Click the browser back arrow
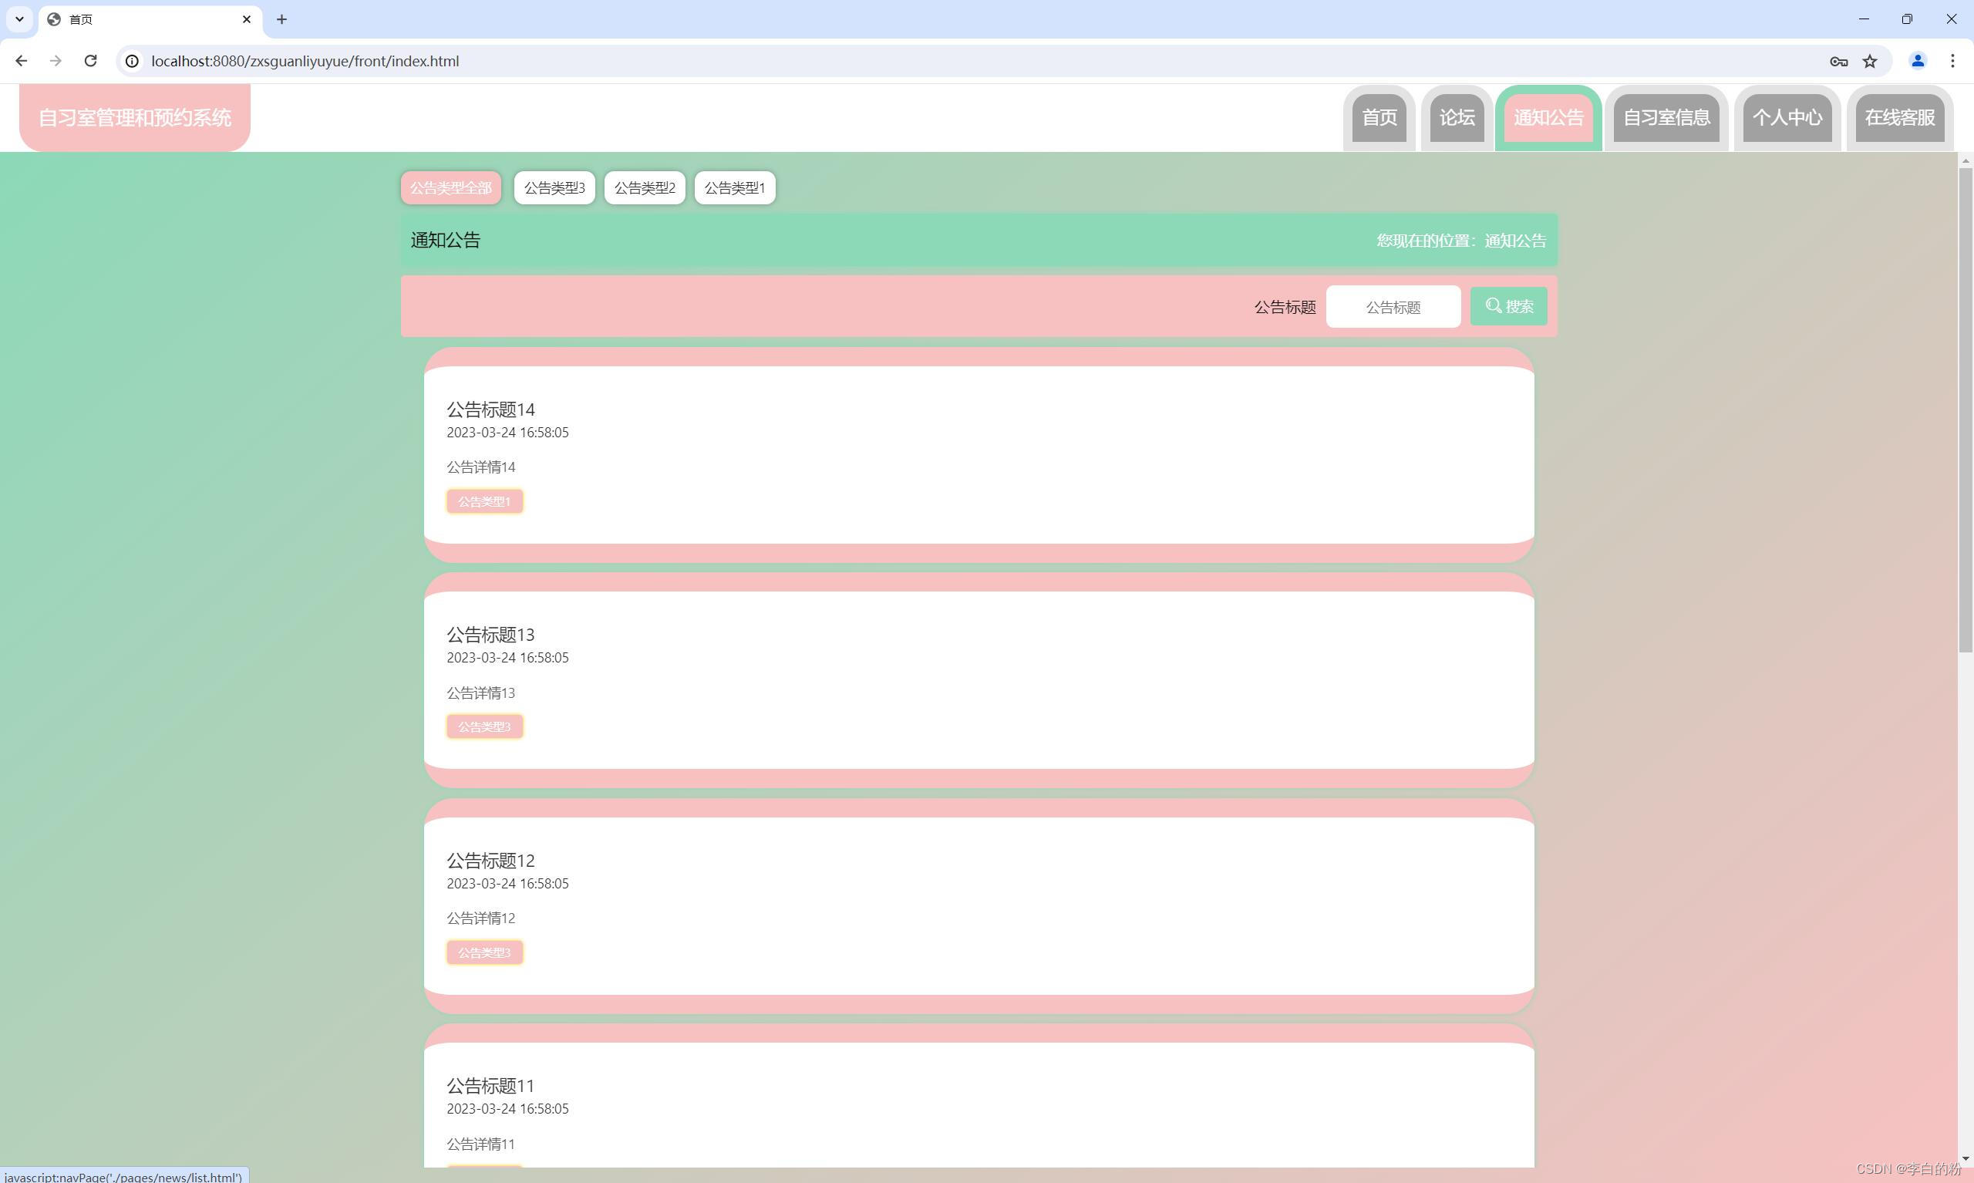The width and height of the screenshot is (1974, 1183). pyautogui.click(x=22, y=61)
